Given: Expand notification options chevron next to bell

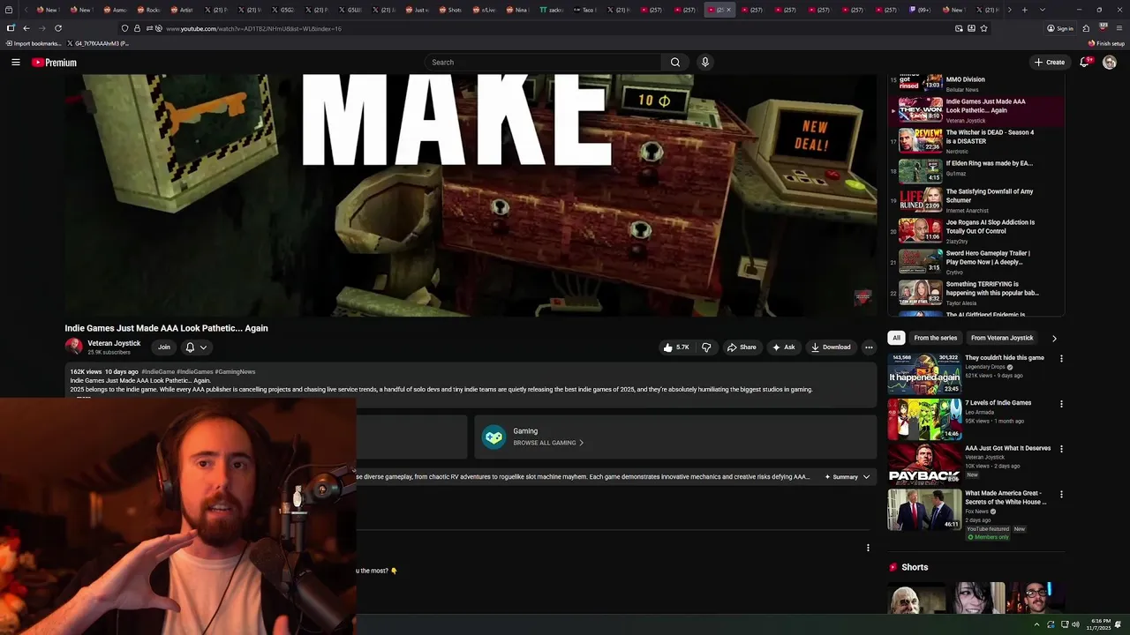Looking at the screenshot, I should pos(203,347).
